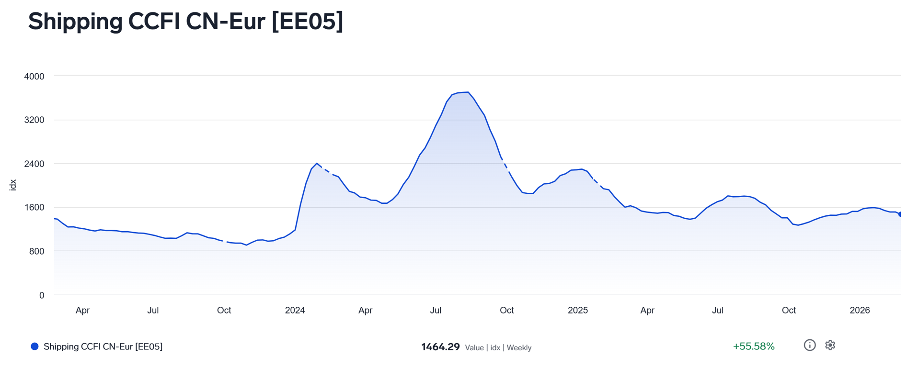Viewport: 907px width, 368px height.
Task: Click the idx y-axis title
Action: 13,185
